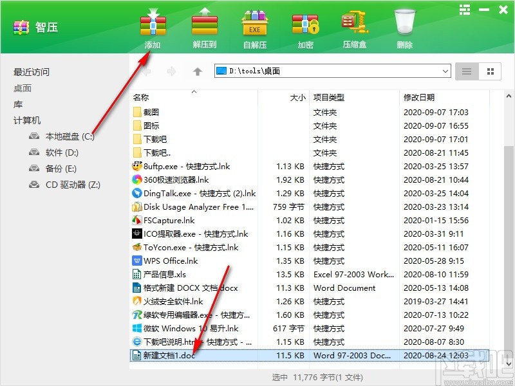This screenshot has width=515, height=386.
Task: Click the 智压 logo in top-left corner
Action: coord(21,27)
